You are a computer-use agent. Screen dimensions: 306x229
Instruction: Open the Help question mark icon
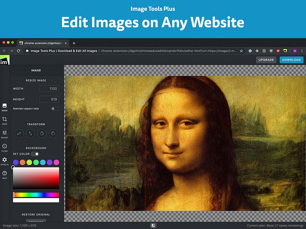coord(5,175)
